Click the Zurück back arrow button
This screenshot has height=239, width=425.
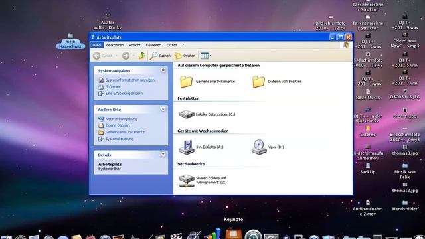[x=103, y=56]
